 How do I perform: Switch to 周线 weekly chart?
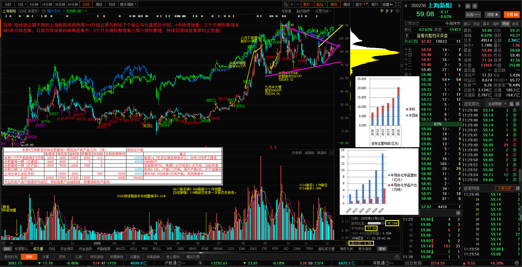pos(99,4)
